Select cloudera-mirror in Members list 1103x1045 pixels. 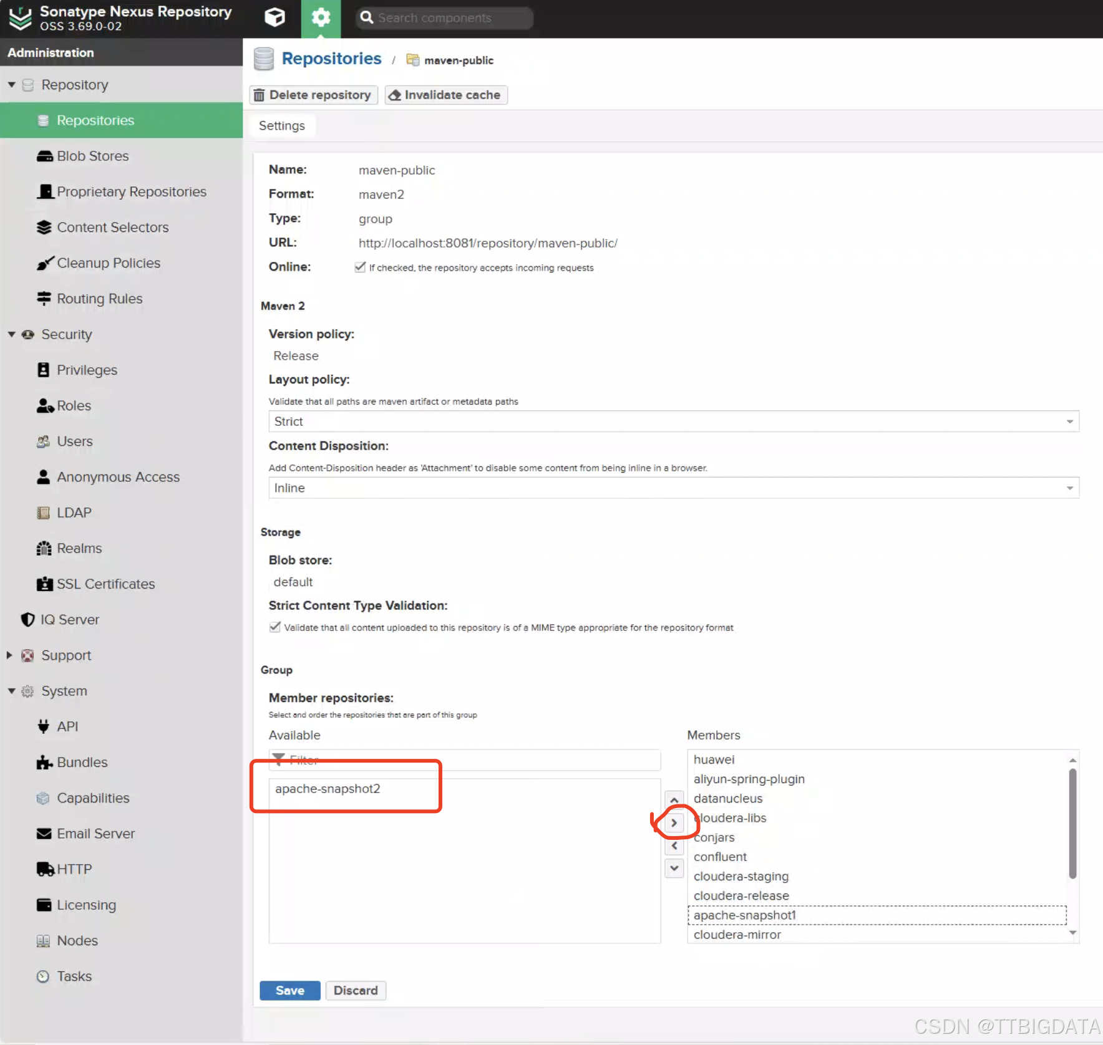click(x=877, y=935)
